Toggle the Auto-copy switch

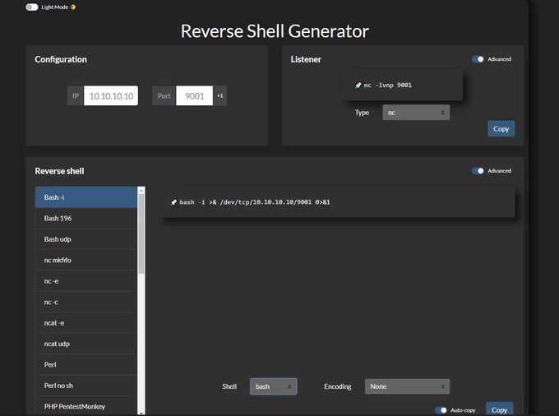[x=441, y=410]
